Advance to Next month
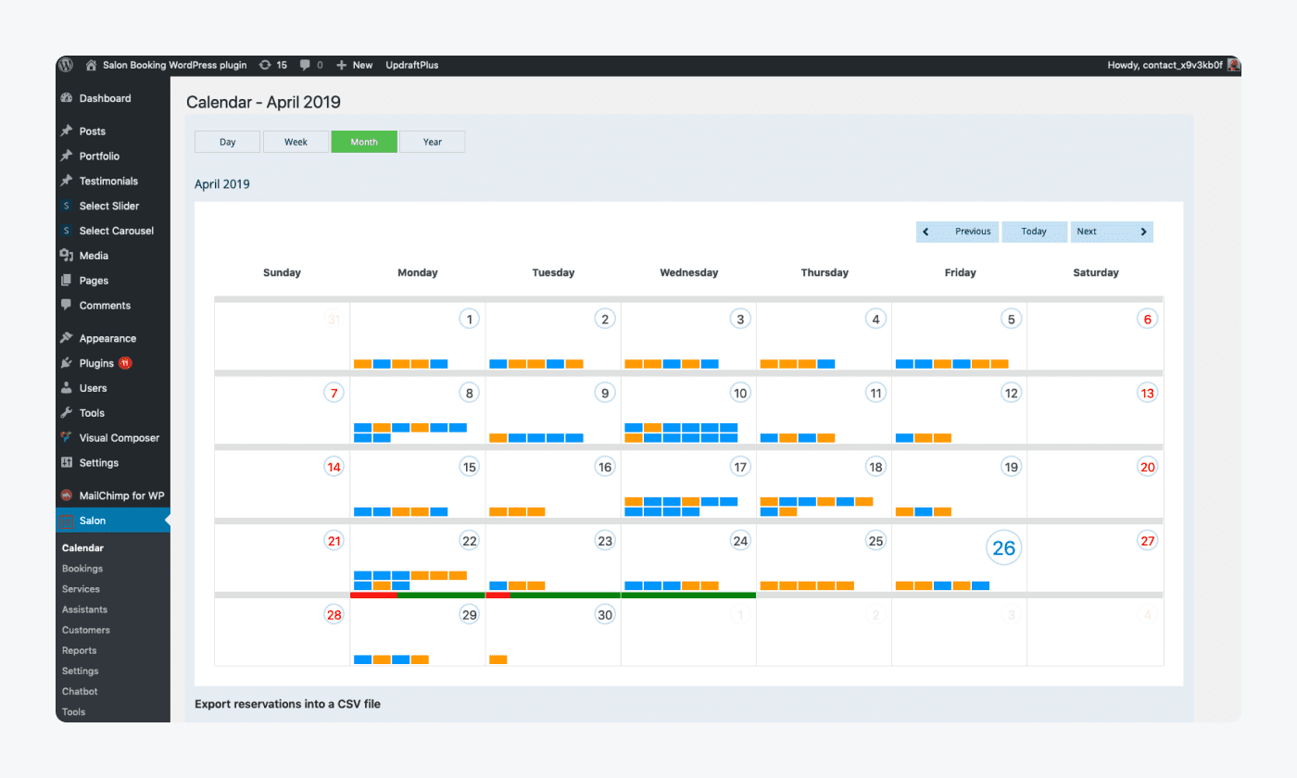The height and width of the screenshot is (778, 1297). click(1112, 232)
